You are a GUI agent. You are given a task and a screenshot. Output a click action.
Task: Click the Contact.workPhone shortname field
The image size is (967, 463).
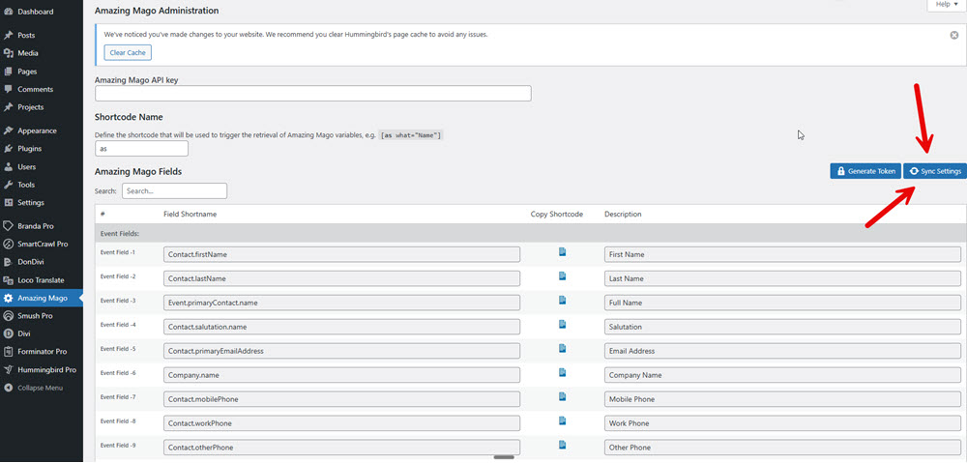(x=341, y=423)
